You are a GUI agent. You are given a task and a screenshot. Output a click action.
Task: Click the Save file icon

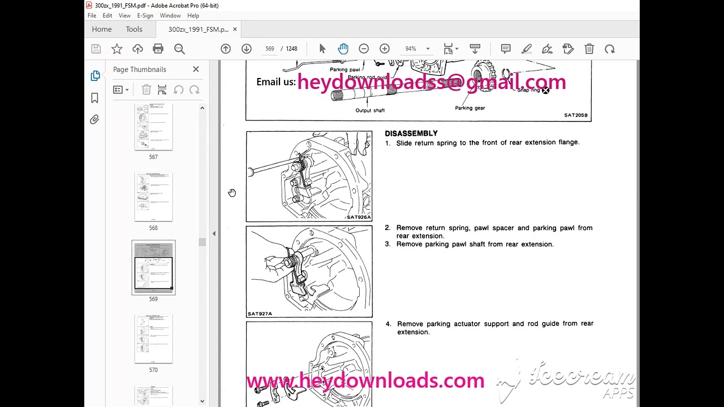pos(96,49)
